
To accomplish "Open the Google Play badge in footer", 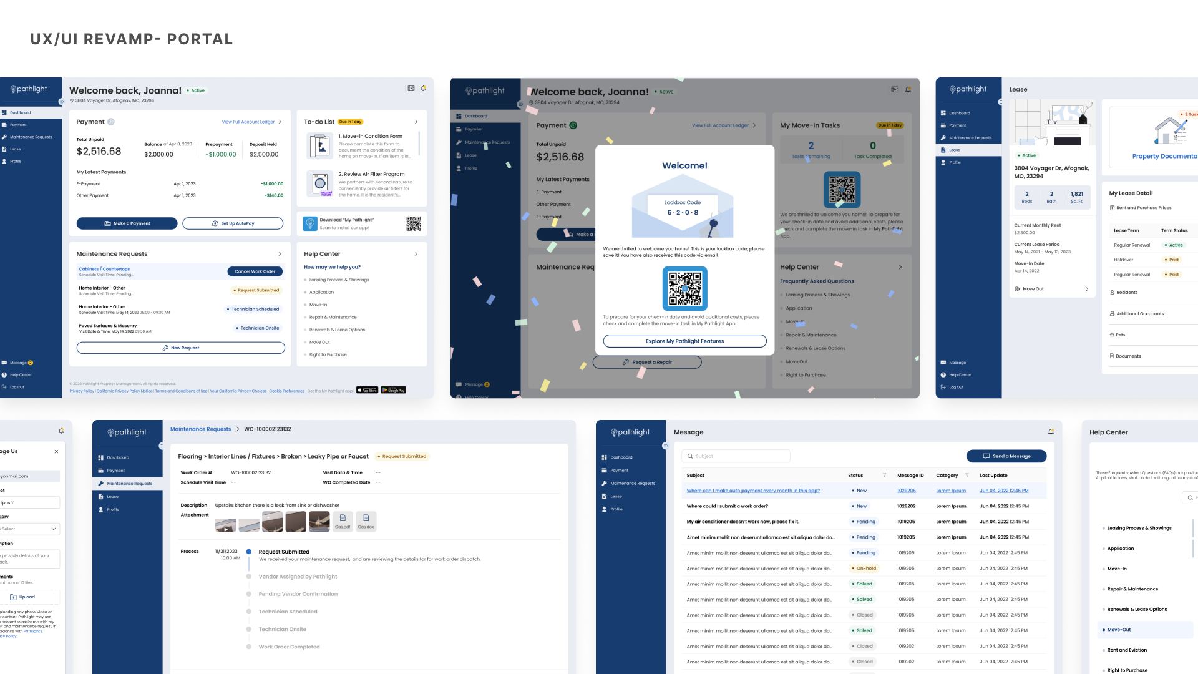I will (x=394, y=390).
